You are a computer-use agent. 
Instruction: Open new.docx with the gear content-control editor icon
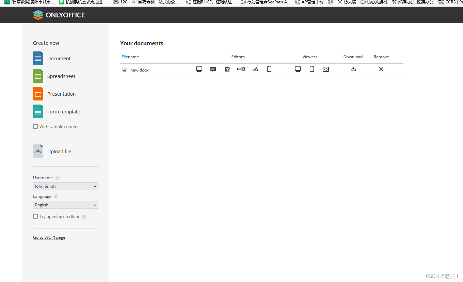[x=241, y=69]
